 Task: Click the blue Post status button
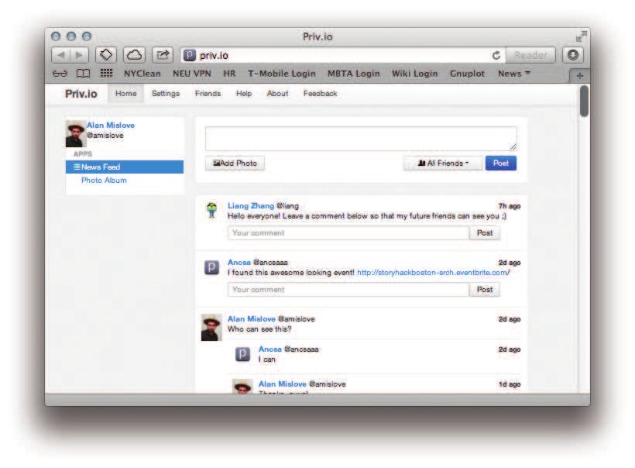501,163
